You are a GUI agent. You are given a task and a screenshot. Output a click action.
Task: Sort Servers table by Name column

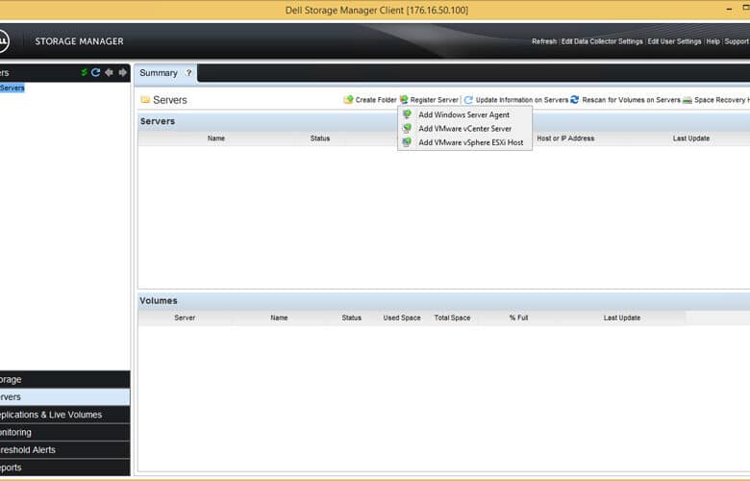[216, 139]
